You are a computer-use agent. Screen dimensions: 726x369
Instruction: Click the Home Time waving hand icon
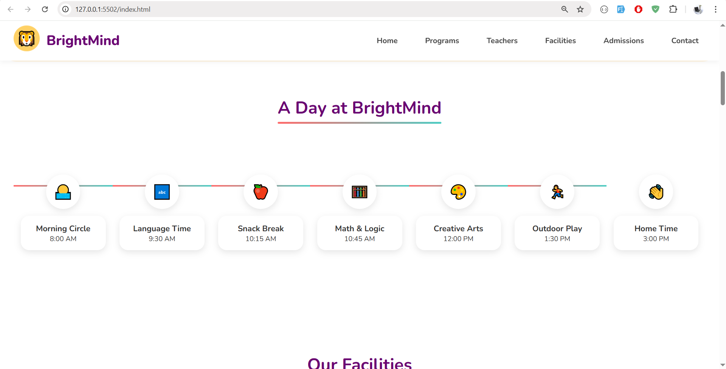tap(656, 192)
